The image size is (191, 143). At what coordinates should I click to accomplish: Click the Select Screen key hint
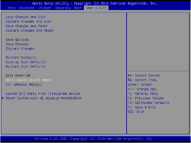pos(144,76)
